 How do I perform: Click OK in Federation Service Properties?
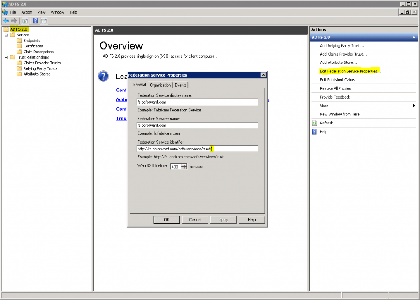pos(167,219)
